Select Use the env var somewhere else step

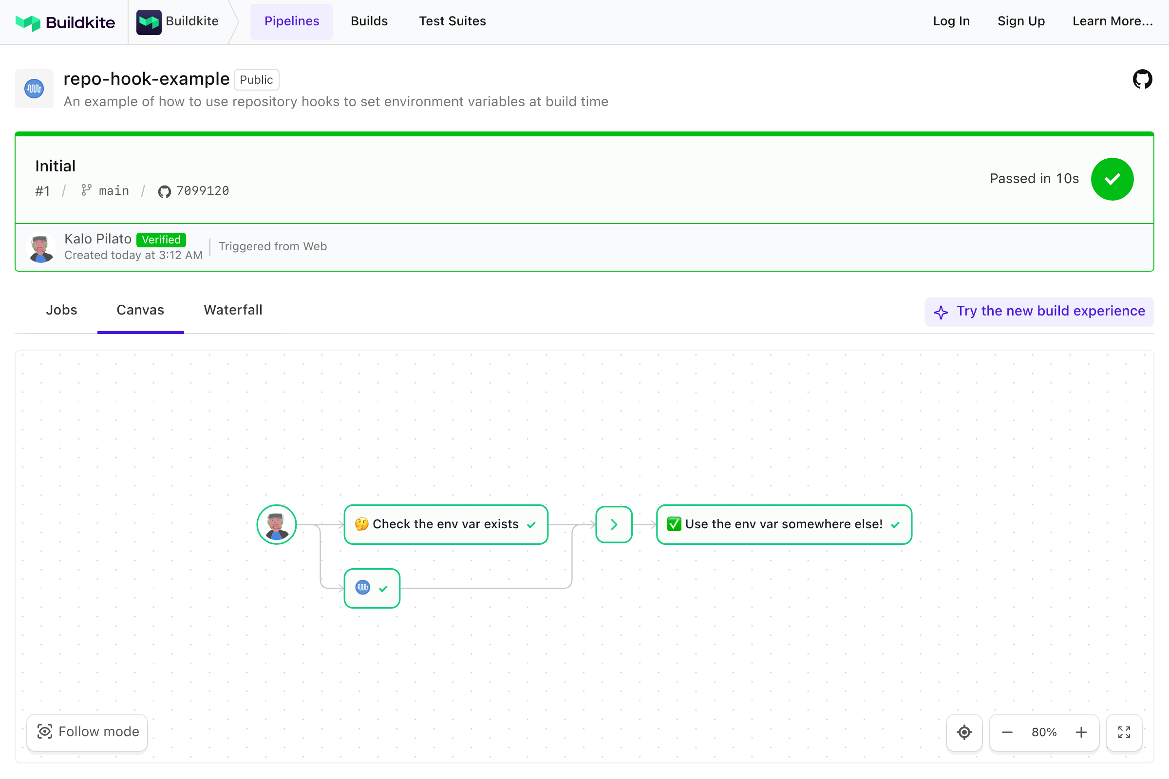click(783, 525)
